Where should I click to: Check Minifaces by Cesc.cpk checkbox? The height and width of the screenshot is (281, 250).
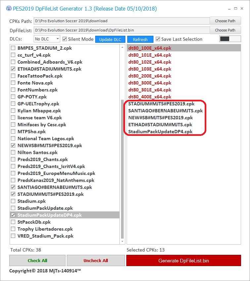tap(13, 125)
